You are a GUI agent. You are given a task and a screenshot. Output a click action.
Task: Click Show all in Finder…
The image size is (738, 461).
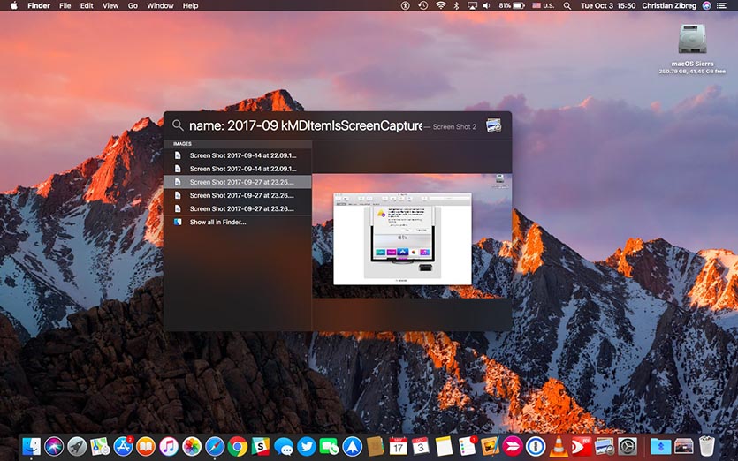pyautogui.click(x=217, y=223)
